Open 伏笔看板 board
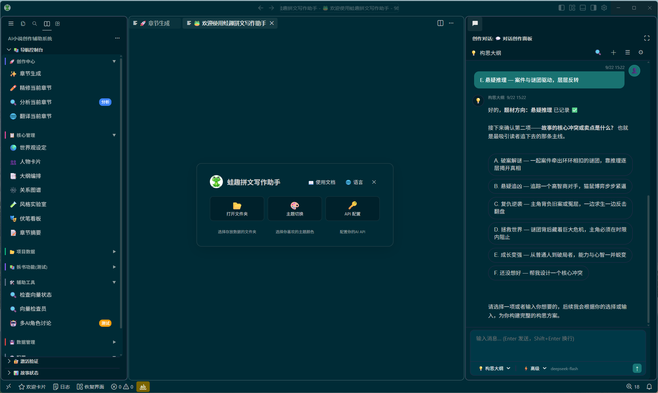Viewport: 658px width, 393px height. [62, 219]
